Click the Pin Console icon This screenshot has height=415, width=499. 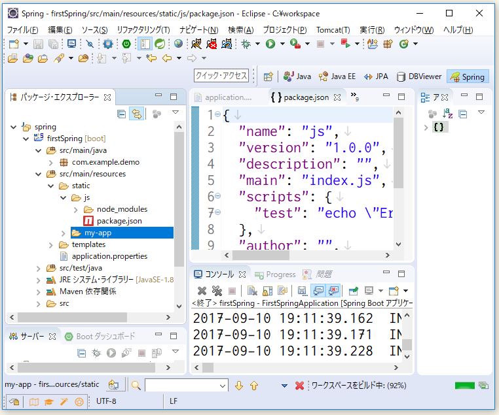(353, 291)
